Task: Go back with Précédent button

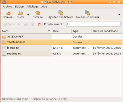Action: click(12, 24)
